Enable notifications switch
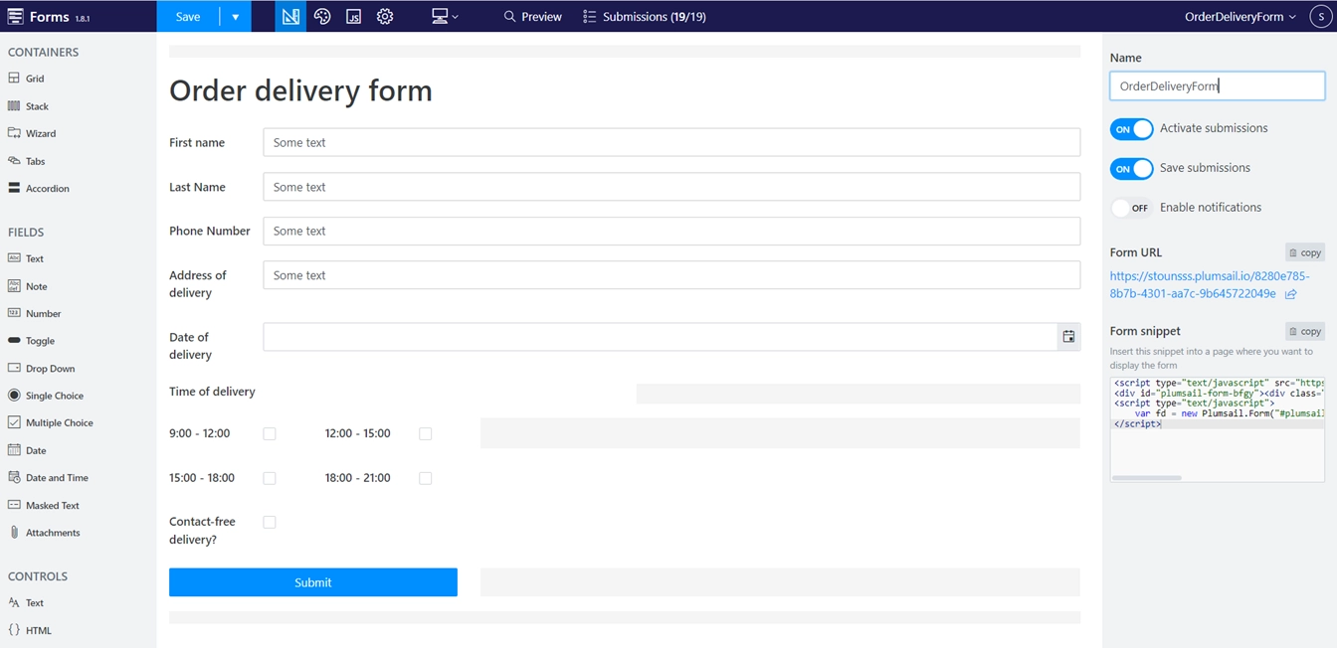Viewport: 1337px width, 648px height. pos(1131,209)
